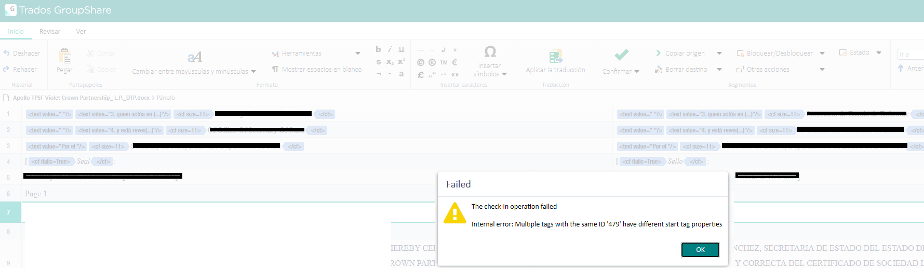Open the Ver tab

81,32
